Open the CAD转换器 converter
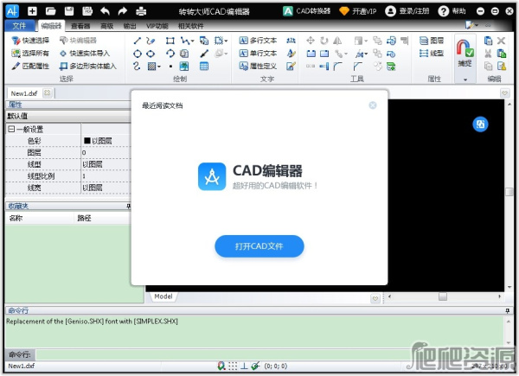 click(309, 11)
